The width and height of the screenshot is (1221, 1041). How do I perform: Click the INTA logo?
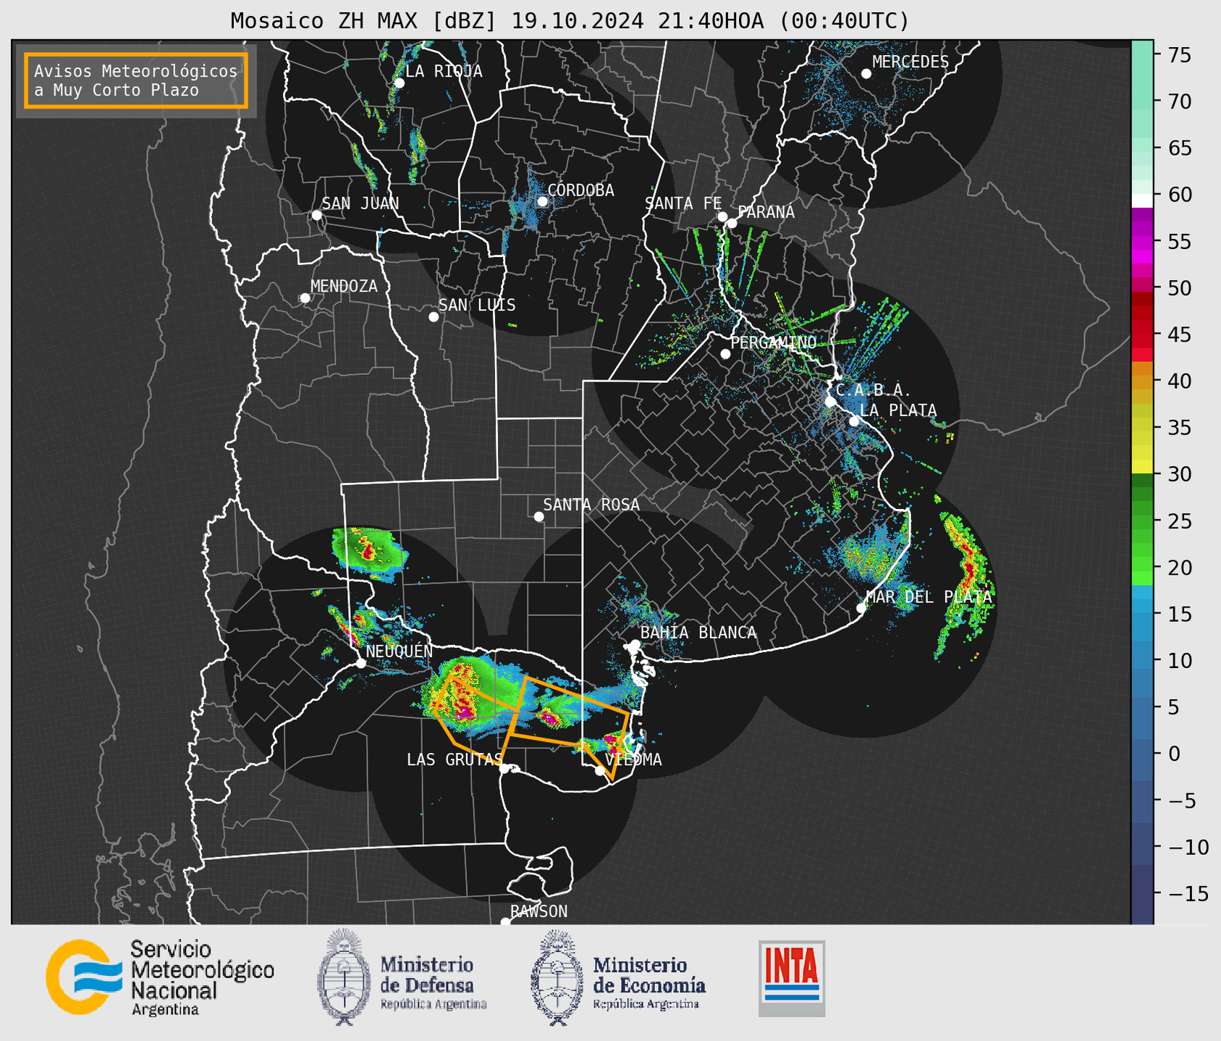click(792, 978)
